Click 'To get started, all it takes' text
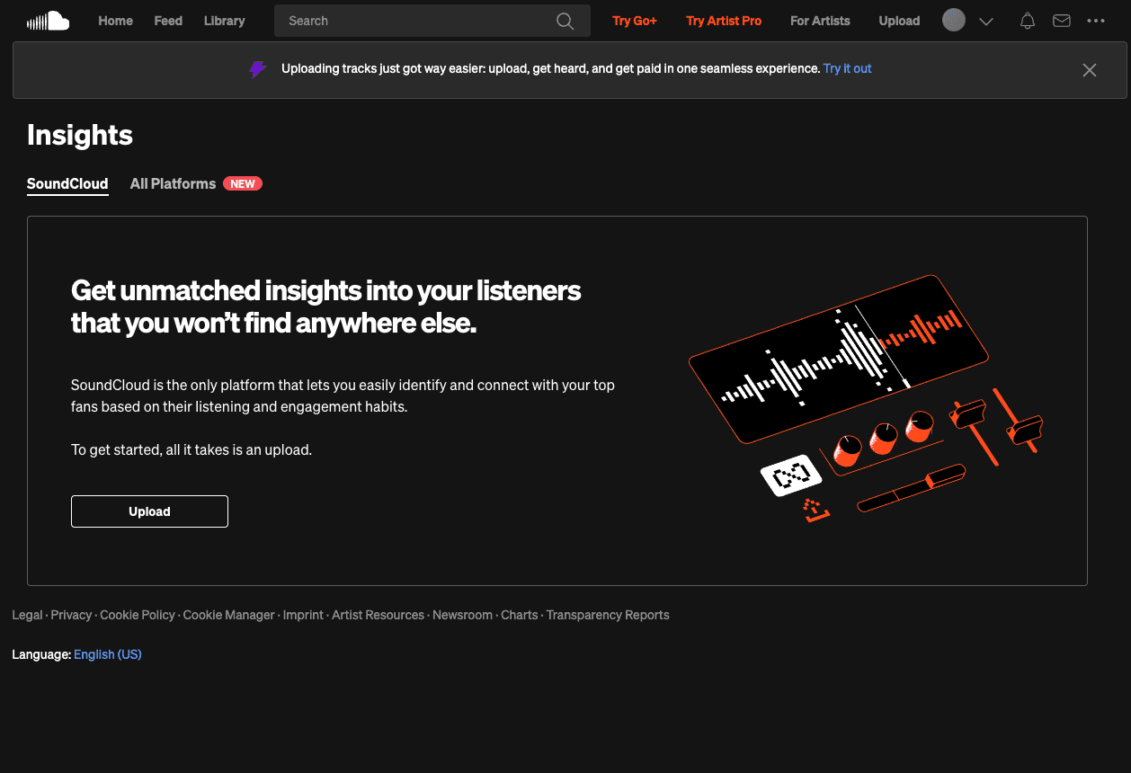This screenshot has width=1131, height=773. (191, 449)
